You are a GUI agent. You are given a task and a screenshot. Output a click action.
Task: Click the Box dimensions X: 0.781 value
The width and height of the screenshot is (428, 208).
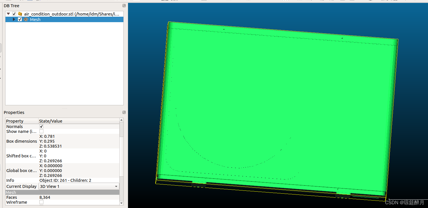click(47, 136)
